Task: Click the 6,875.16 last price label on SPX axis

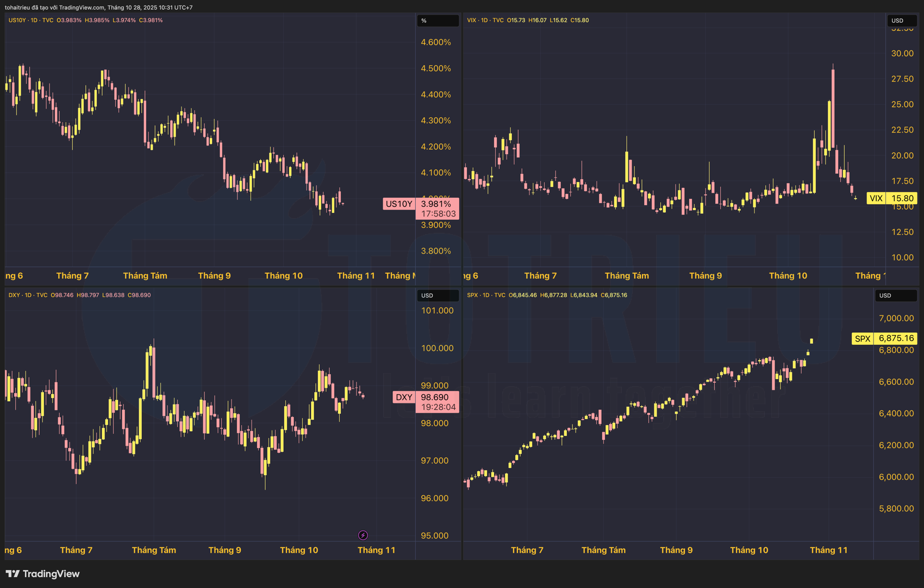Action: tap(896, 338)
